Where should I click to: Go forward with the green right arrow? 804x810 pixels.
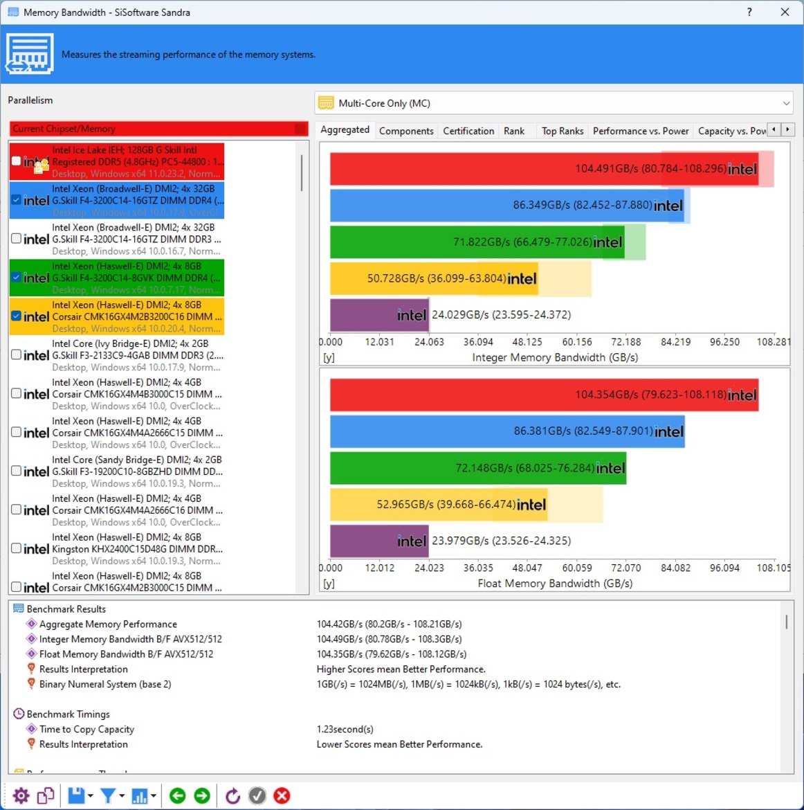pos(202,795)
